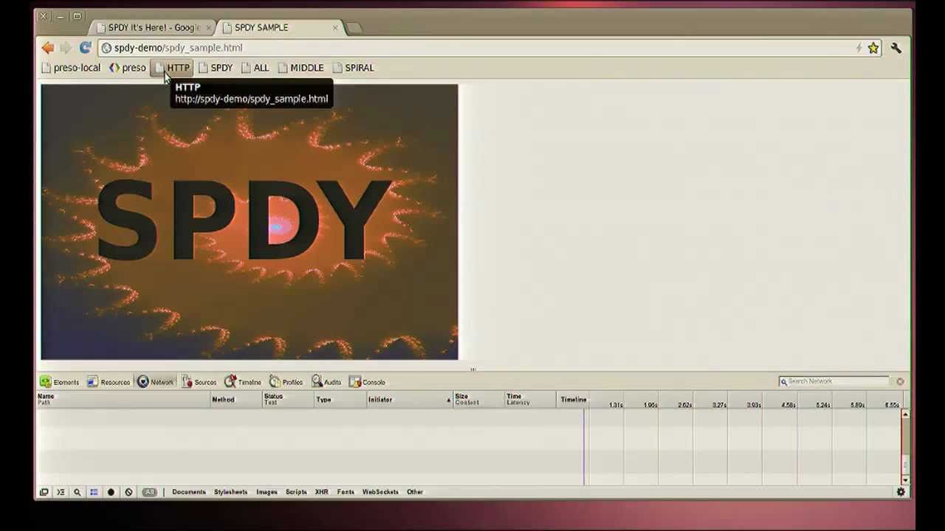
Task: Select the Network panel tab
Action: 156,382
